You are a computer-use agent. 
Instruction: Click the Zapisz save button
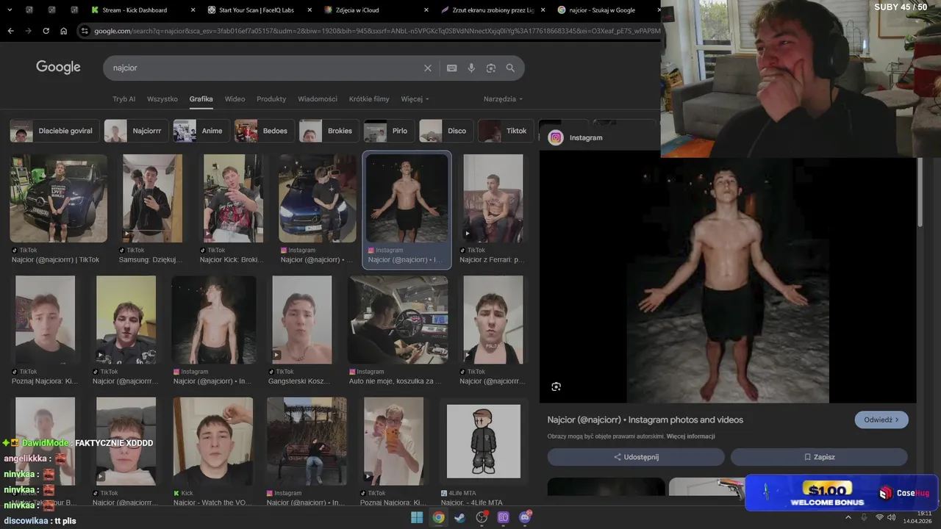click(x=819, y=457)
